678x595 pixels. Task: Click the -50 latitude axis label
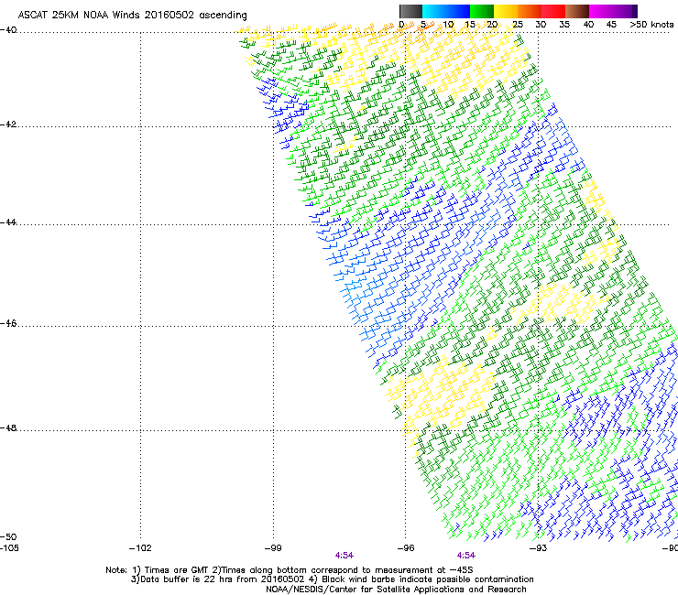pos(8,537)
